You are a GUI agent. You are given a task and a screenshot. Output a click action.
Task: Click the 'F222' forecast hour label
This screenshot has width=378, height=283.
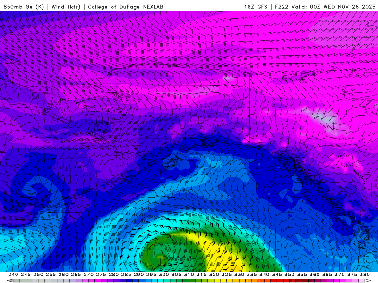282,7
